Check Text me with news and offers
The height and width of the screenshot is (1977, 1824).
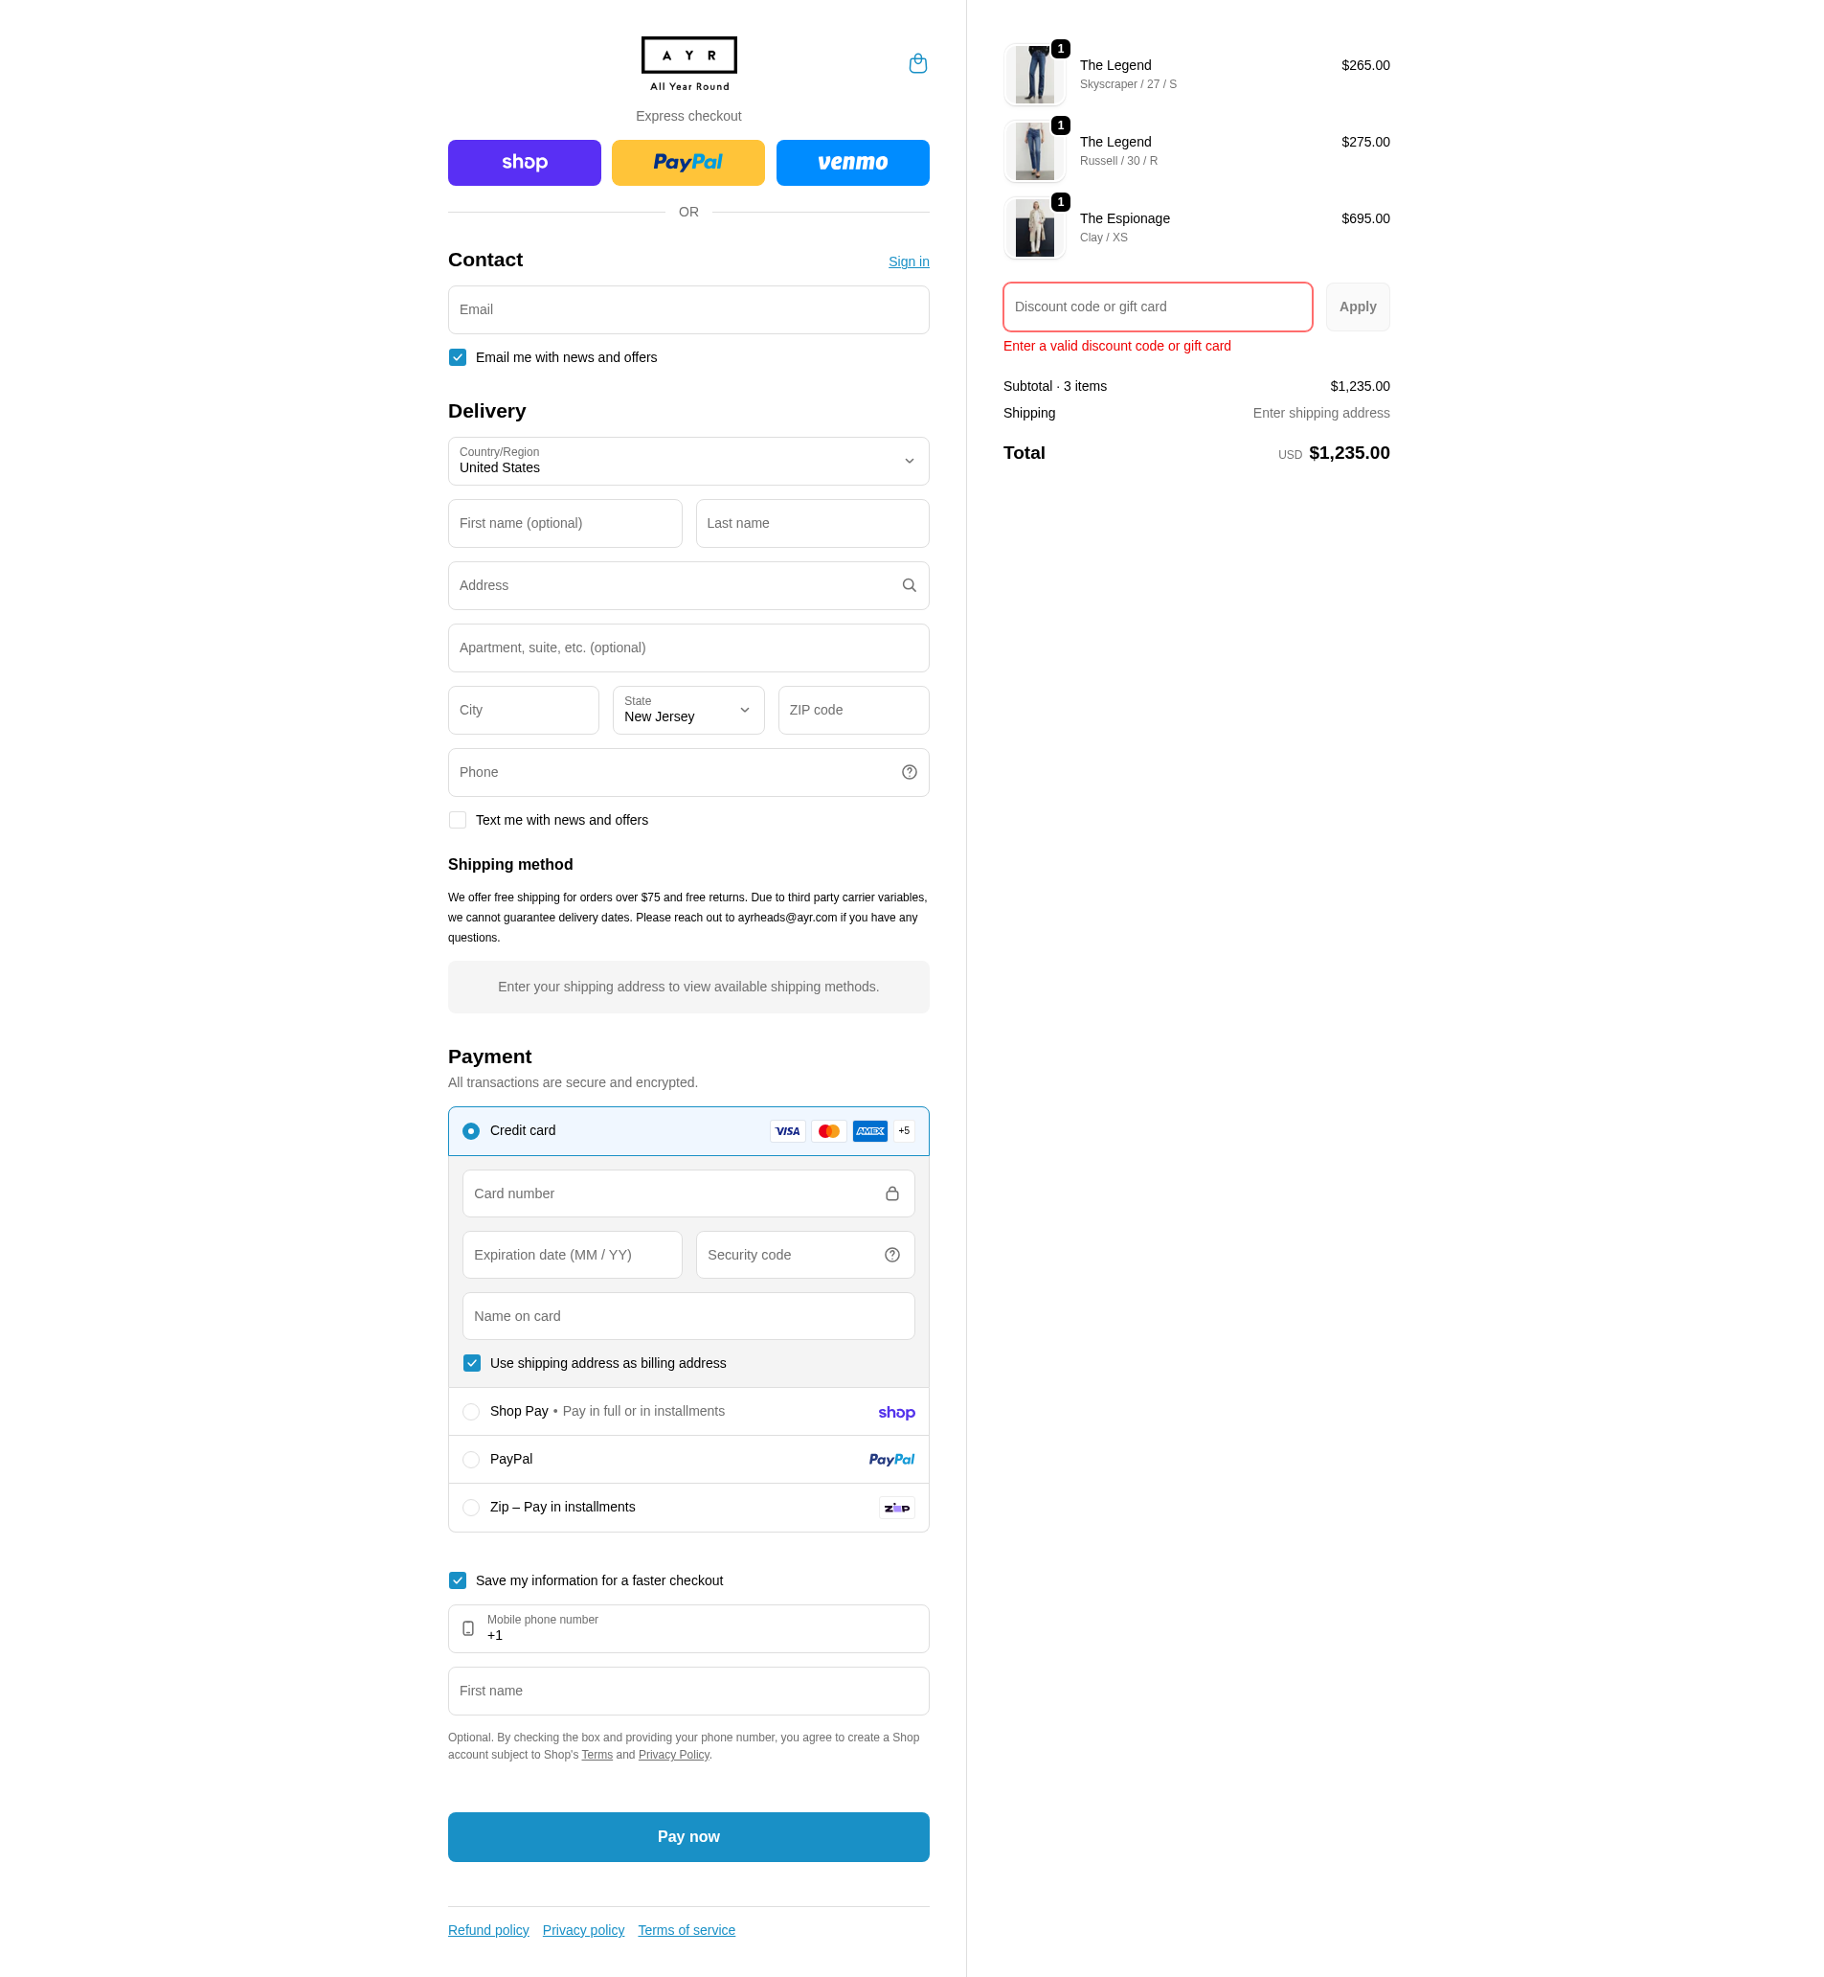click(457, 821)
